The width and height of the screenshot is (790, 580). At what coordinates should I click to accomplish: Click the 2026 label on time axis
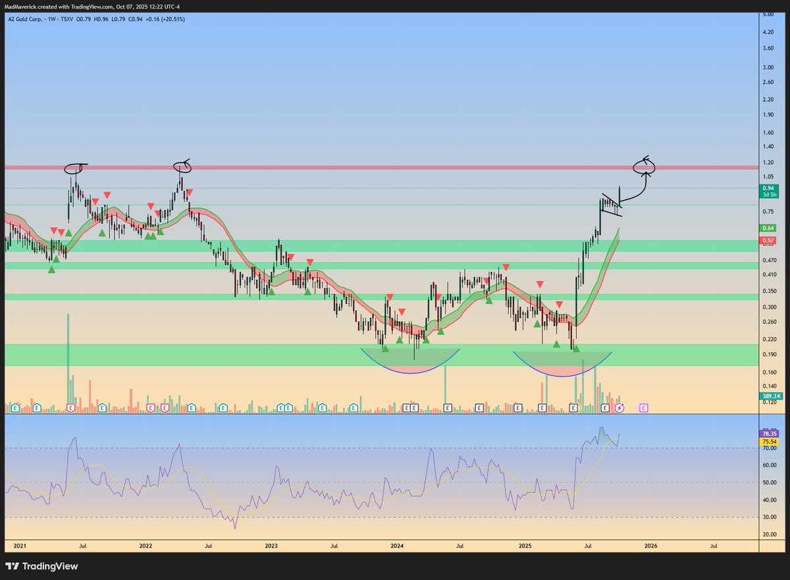tap(650, 546)
